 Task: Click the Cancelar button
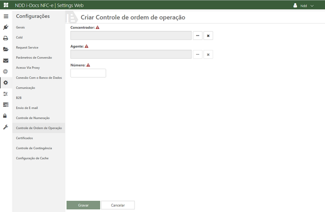[118, 205]
